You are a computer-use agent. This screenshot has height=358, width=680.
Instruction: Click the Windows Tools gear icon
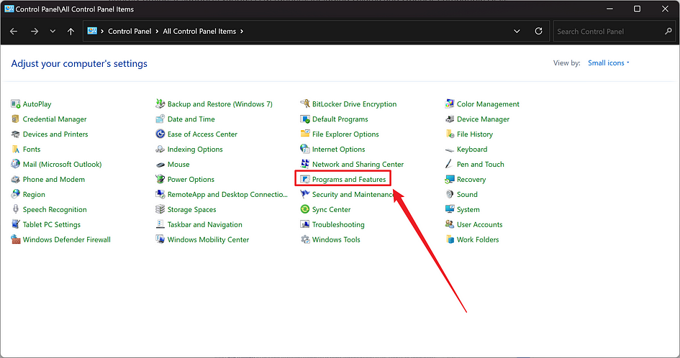click(x=305, y=239)
